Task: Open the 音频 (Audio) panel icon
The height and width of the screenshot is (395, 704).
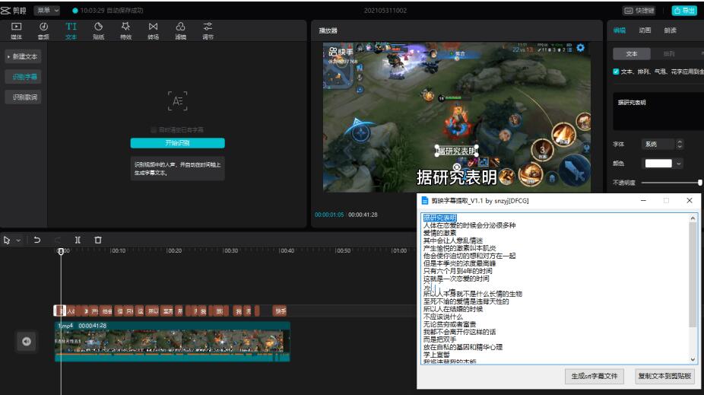Action: click(x=43, y=27)
